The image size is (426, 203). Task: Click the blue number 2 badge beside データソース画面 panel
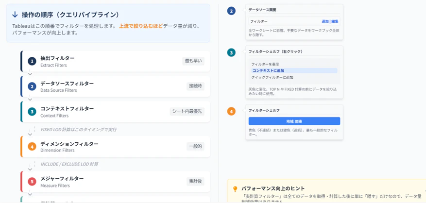(x=231, y=11)
